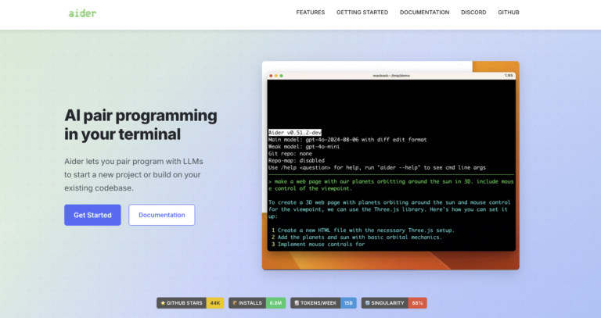The image size is (601, 318).
Task: Click the 'AI pair programming in your terminal' heading
Action: tap(141, 125)
